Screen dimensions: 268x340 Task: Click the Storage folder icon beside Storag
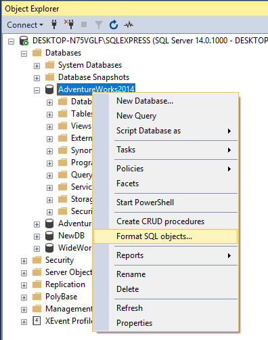click(x=62, y=199)
